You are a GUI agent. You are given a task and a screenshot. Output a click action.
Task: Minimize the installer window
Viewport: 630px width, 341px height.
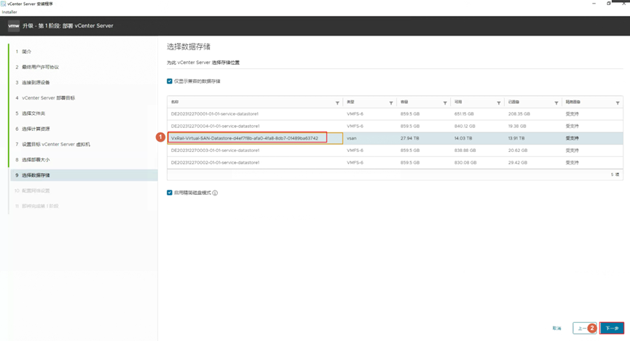click(594, 3)
